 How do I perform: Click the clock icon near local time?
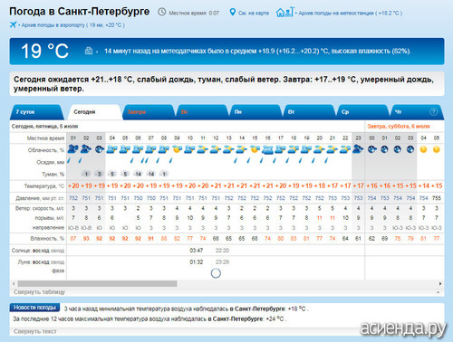[162, 12]
